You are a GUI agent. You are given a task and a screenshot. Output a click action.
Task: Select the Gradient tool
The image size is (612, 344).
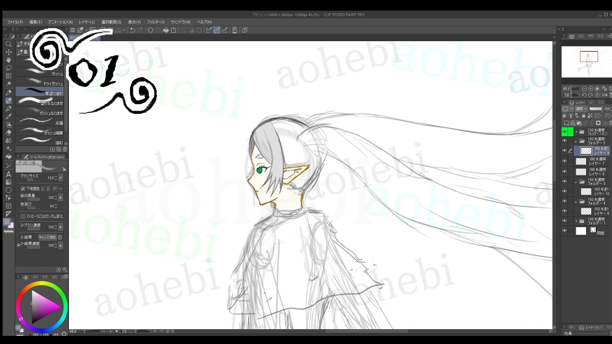pos(8,182)
